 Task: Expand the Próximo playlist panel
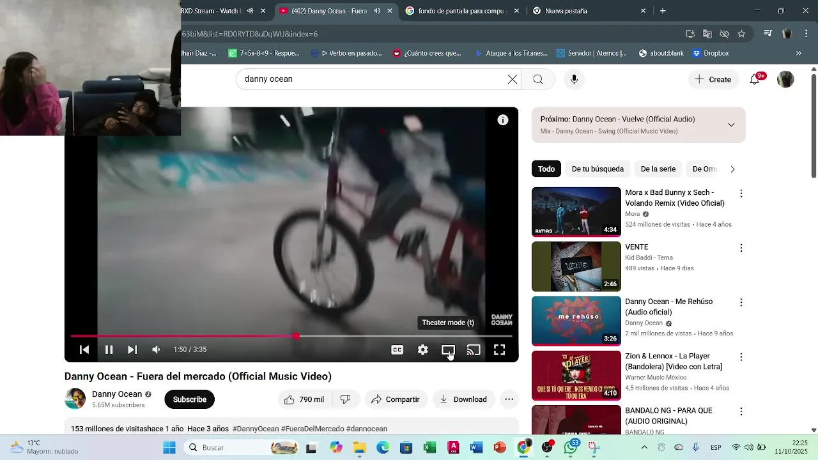pyautogui.click(x=731, y=125)
